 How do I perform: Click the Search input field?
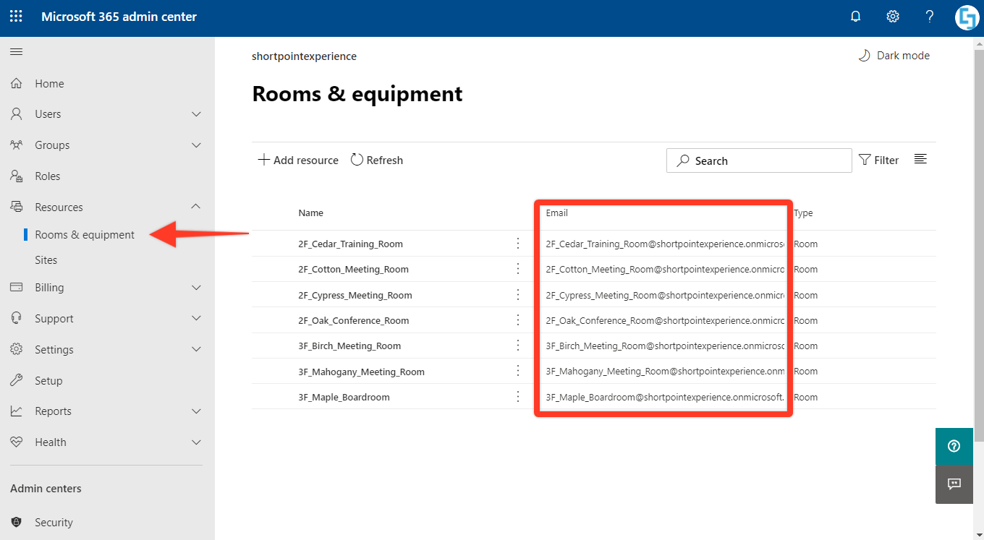tap(759, 160)
